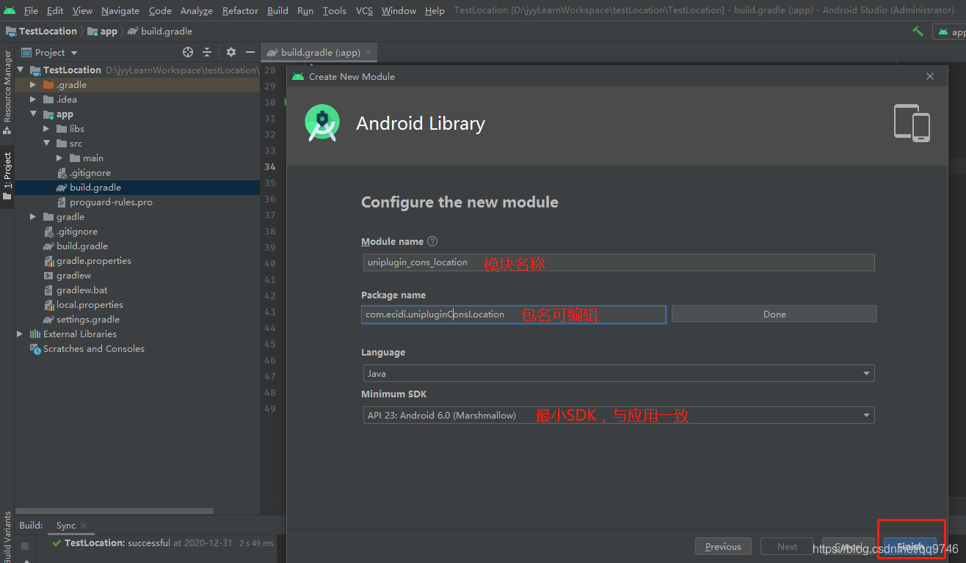Select build.gradle under app in tree
The height and width of the screenshot is (563, 966).
(95, 188)
